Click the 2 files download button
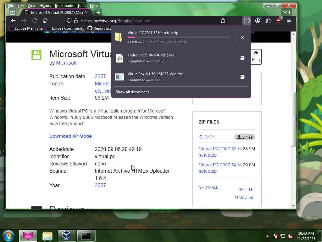This screenshot has height=242, width=322. [245, 137]
